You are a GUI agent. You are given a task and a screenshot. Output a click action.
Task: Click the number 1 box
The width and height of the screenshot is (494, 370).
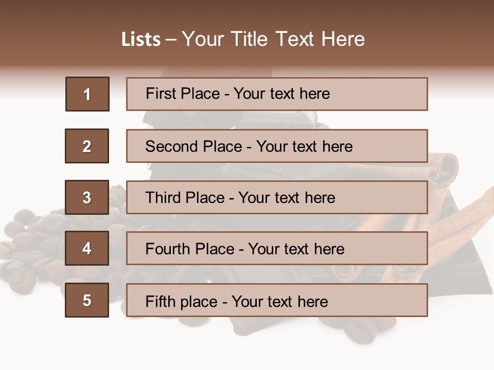pos(87,94)
